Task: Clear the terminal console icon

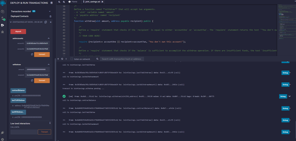Action: (x=62, y=59)
